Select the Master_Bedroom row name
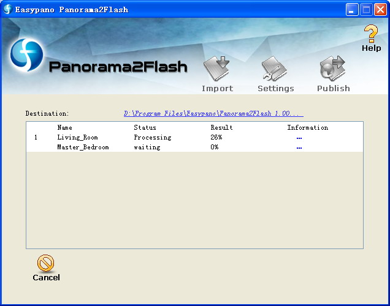 tap(83, 147)
